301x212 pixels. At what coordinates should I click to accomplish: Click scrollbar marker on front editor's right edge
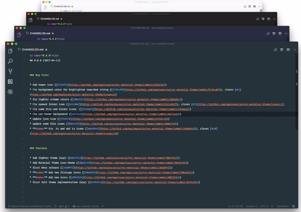[296, 71]
